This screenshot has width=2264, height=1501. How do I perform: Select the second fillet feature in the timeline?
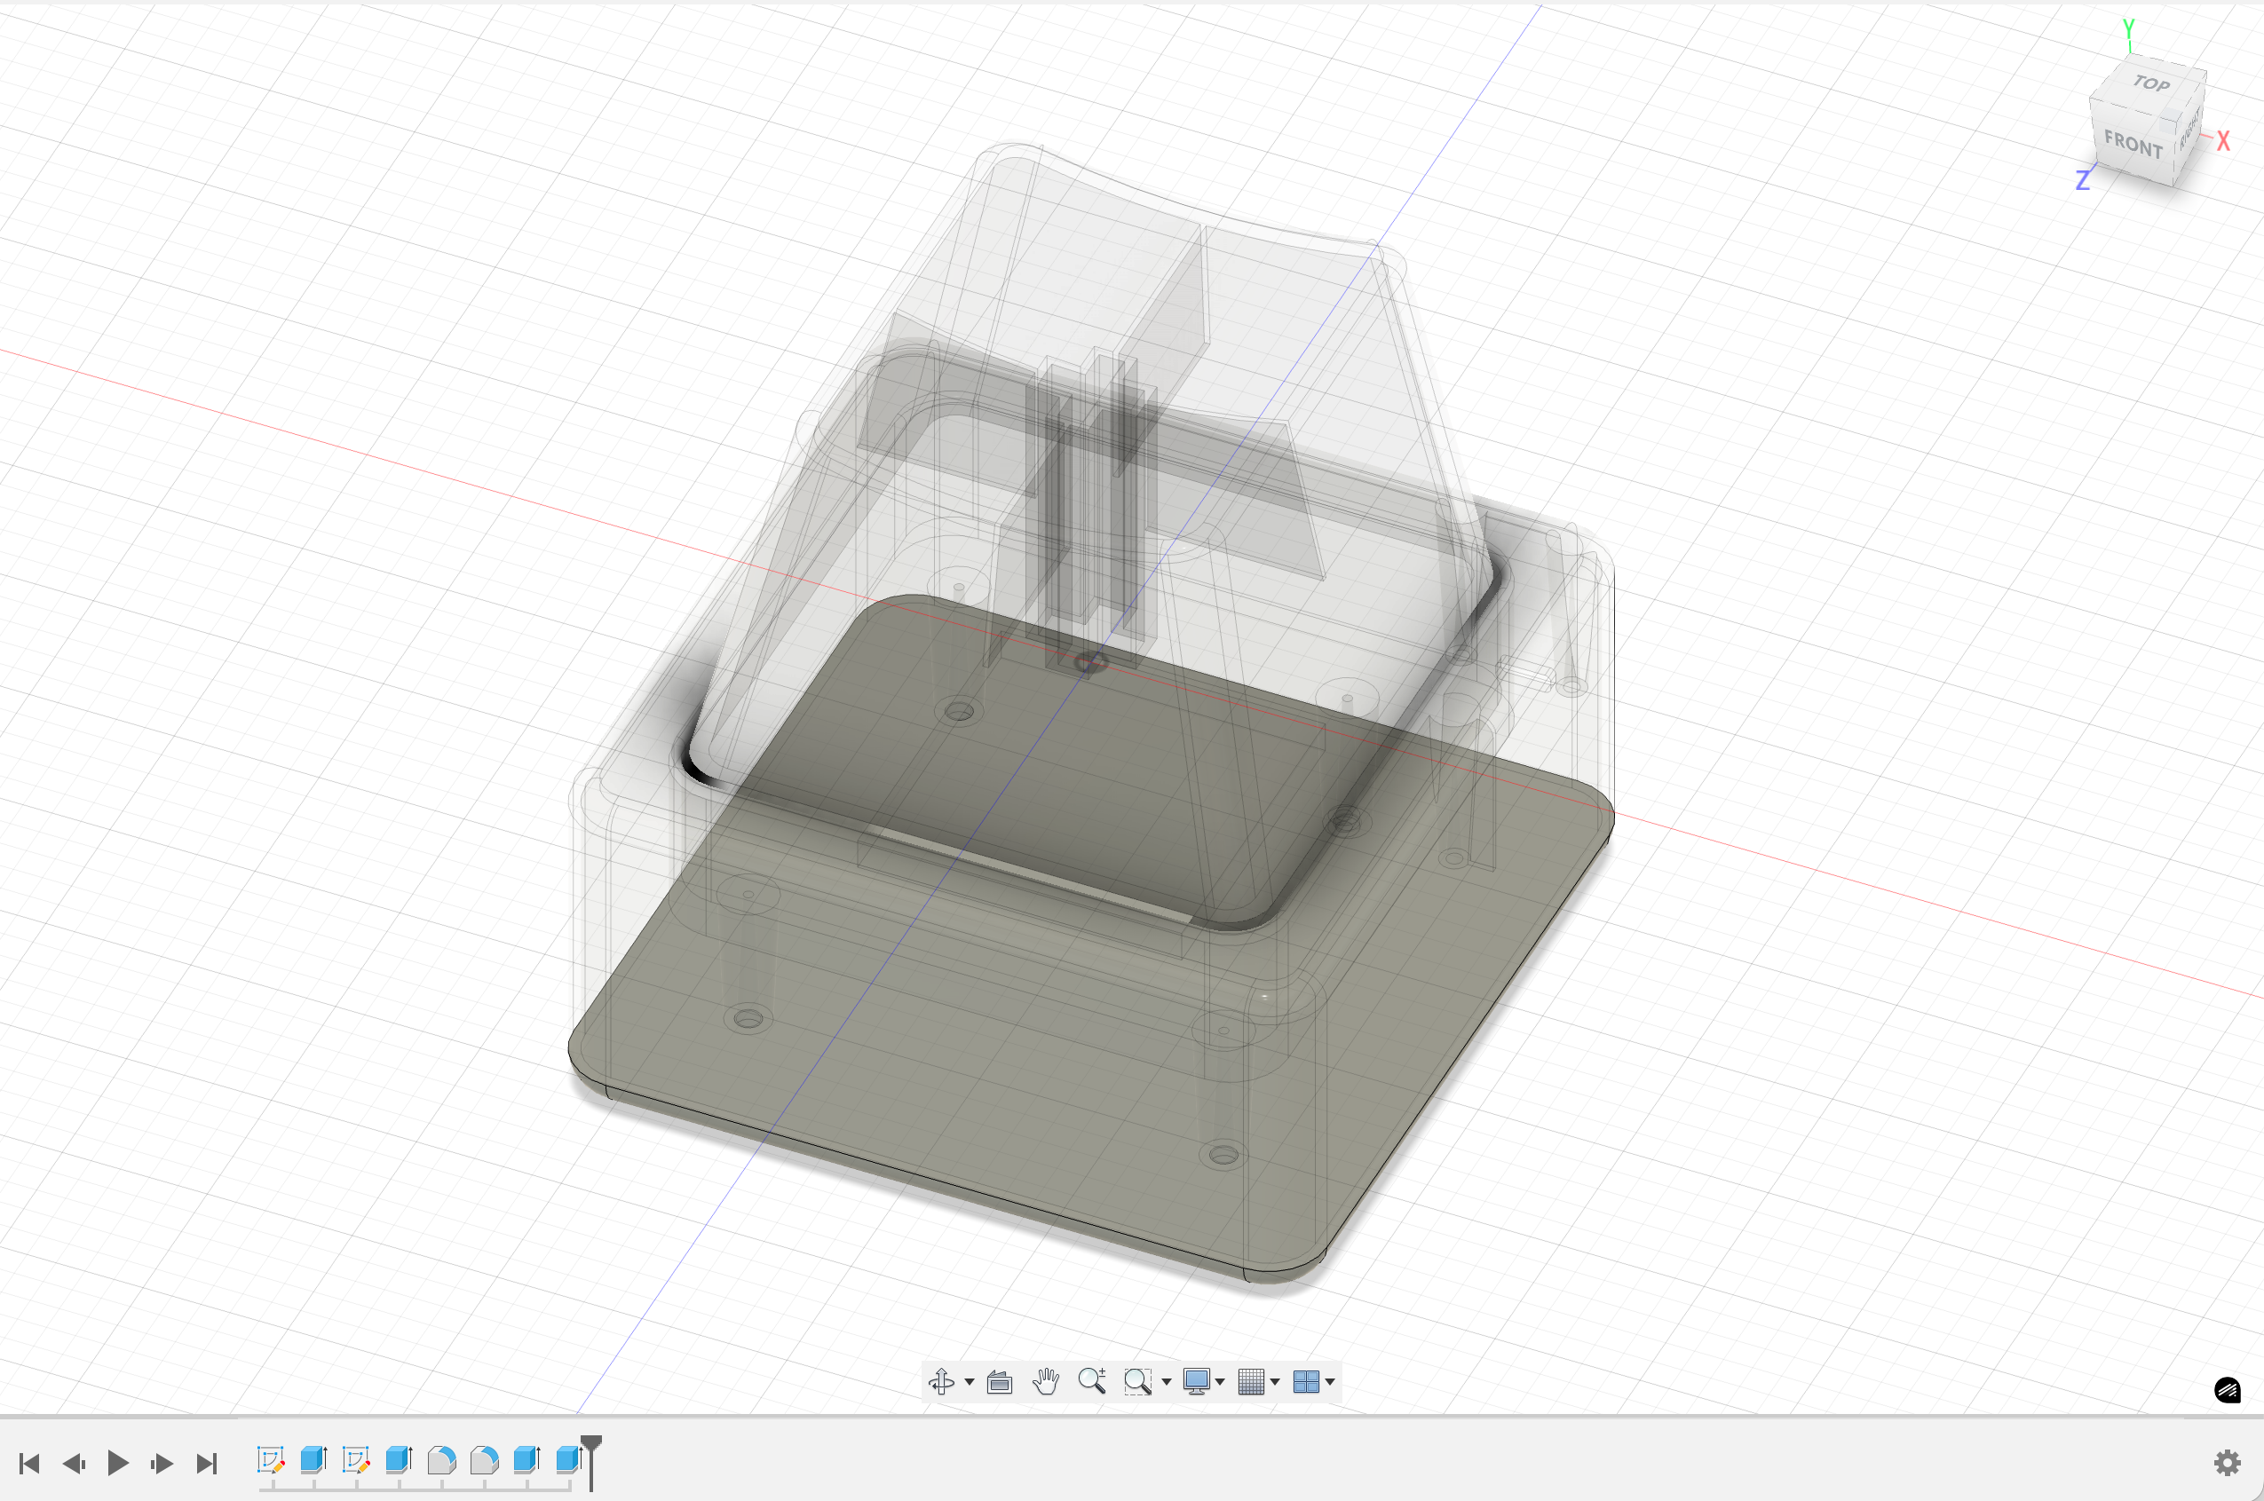(x=485, y=1460)
